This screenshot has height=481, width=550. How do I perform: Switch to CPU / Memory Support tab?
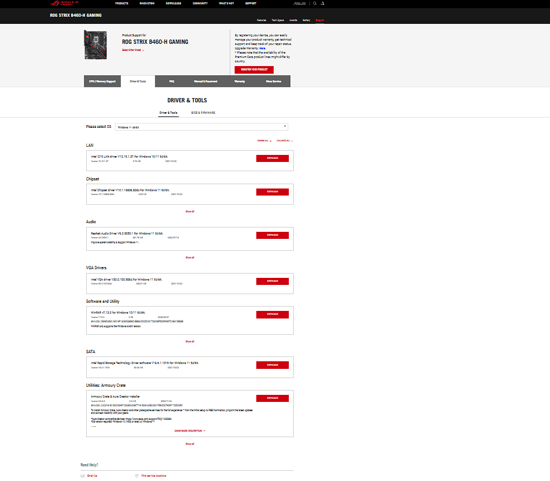coord(102,81)
